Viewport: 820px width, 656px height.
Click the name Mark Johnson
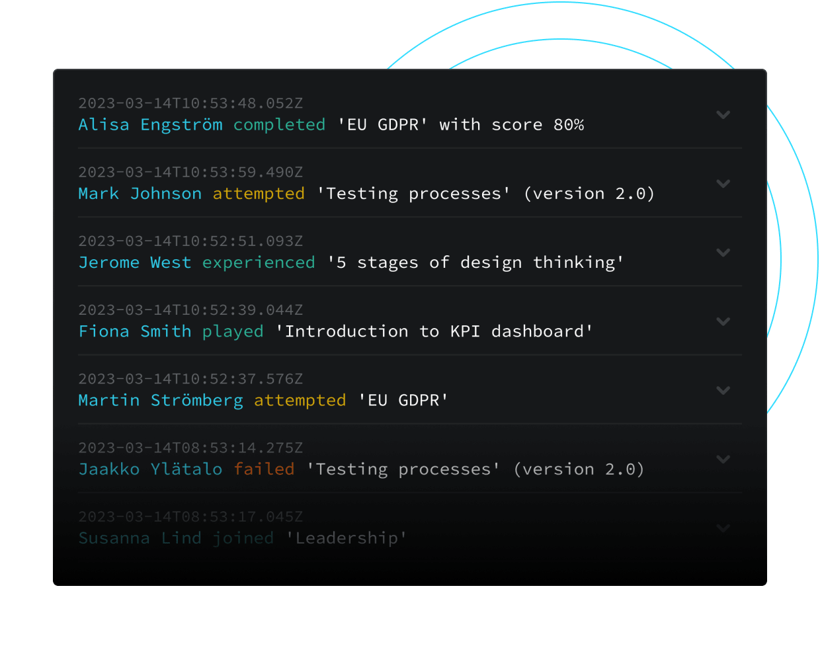140,194
